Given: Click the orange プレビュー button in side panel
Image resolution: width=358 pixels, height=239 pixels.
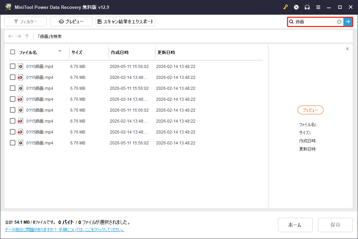Looking at the screenshot, I should [x=311, y=110].
